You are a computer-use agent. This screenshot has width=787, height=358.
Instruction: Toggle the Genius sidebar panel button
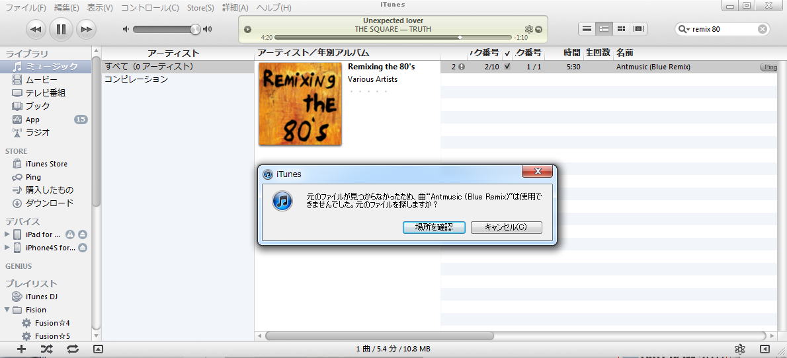click(x=765, y=349)
